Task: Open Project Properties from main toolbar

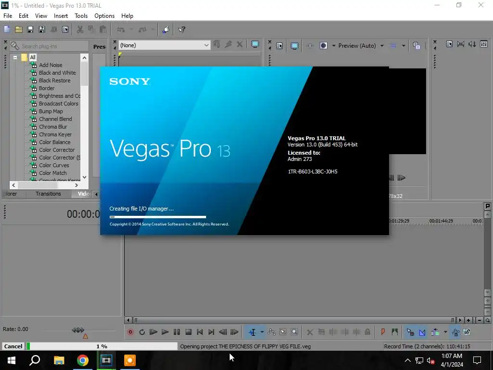Action: pyautogui.click(x=65, y=29)
